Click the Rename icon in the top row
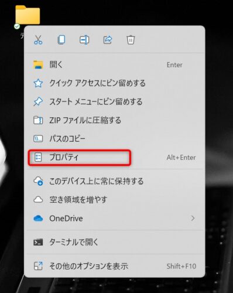This screenshot has height=293, width=233. pos(84,40)
